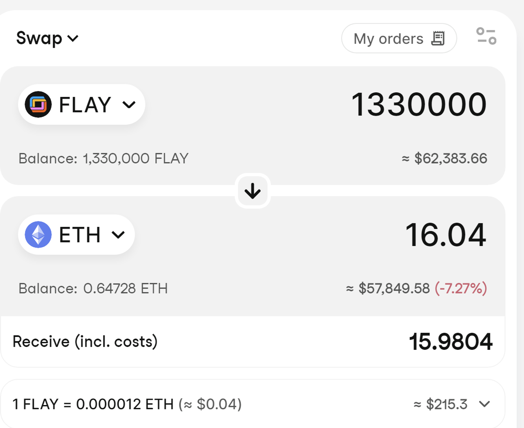524x428 pixels.
Task: Open the Swap trade type dropdown
Action: [x=48, y=38]
